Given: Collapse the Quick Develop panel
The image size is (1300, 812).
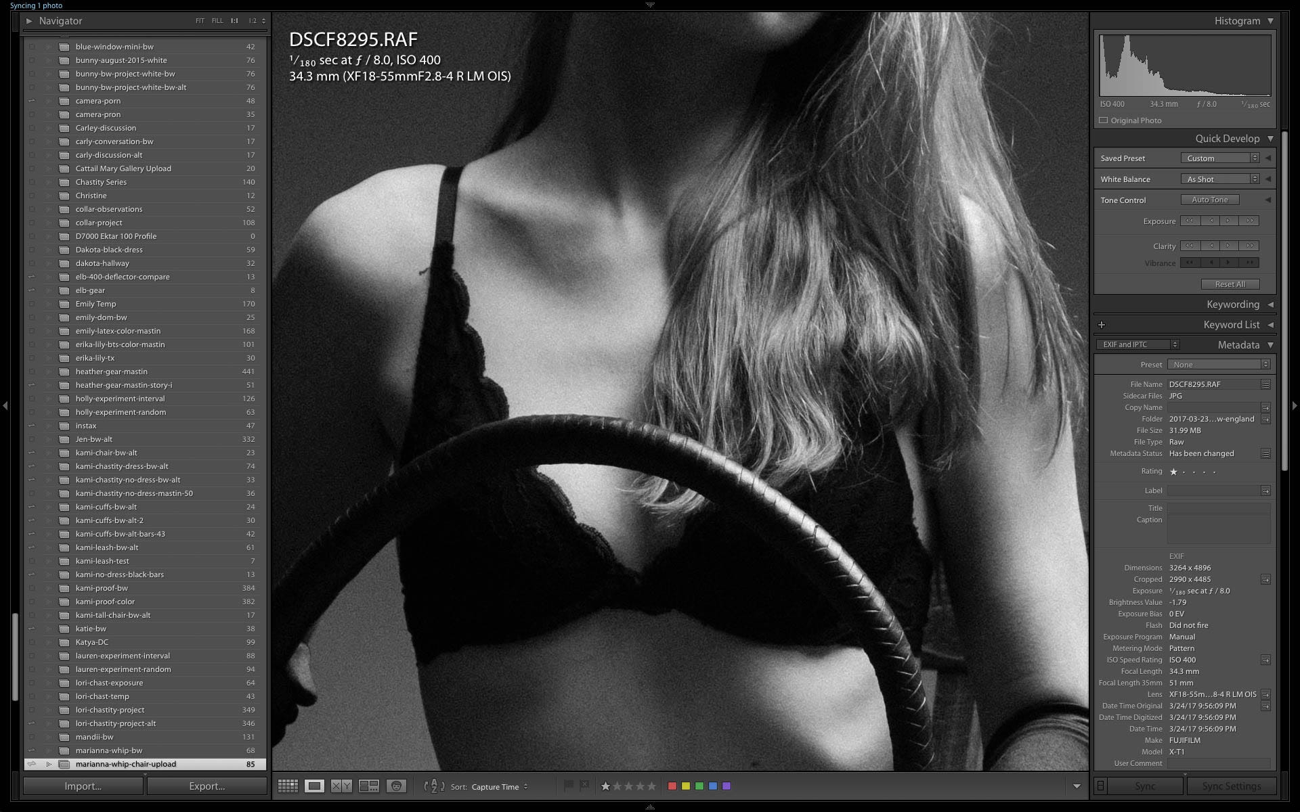Looking at the screenshot, I should pos(1270,139).
